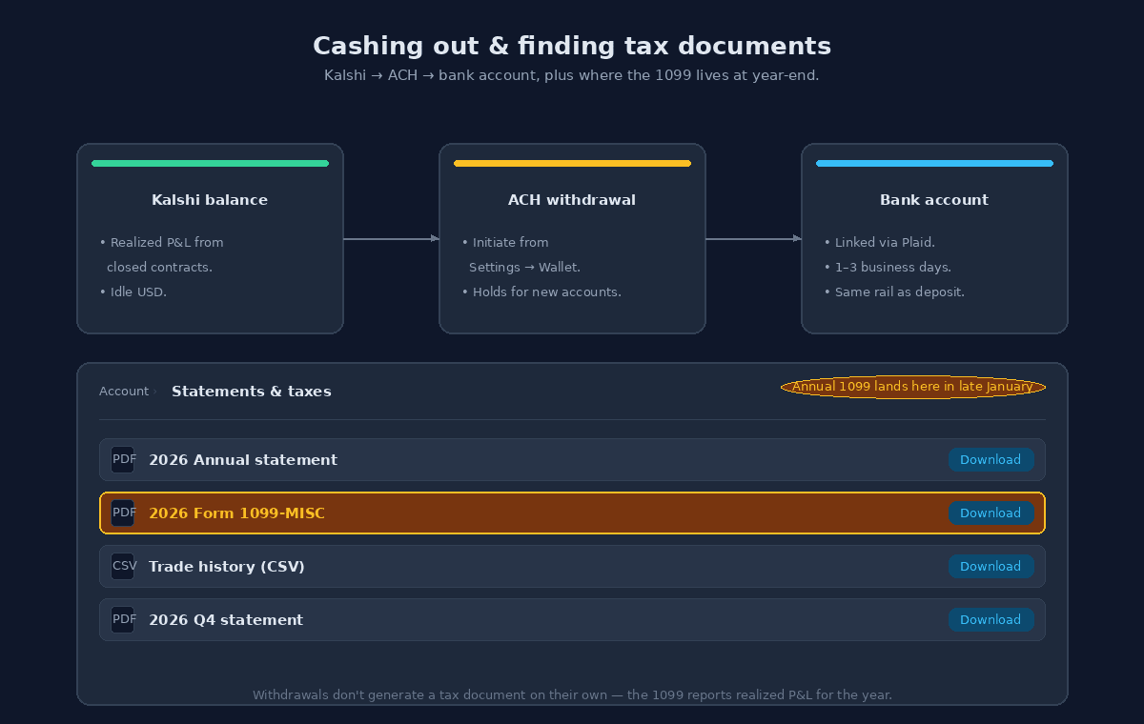Select the Trade history (CSV) row title
This screenshot has width=1144, height=724.
pos(227,567)
